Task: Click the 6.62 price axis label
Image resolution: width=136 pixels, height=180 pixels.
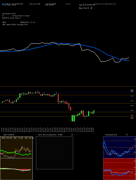Action: tap(132, 106)
